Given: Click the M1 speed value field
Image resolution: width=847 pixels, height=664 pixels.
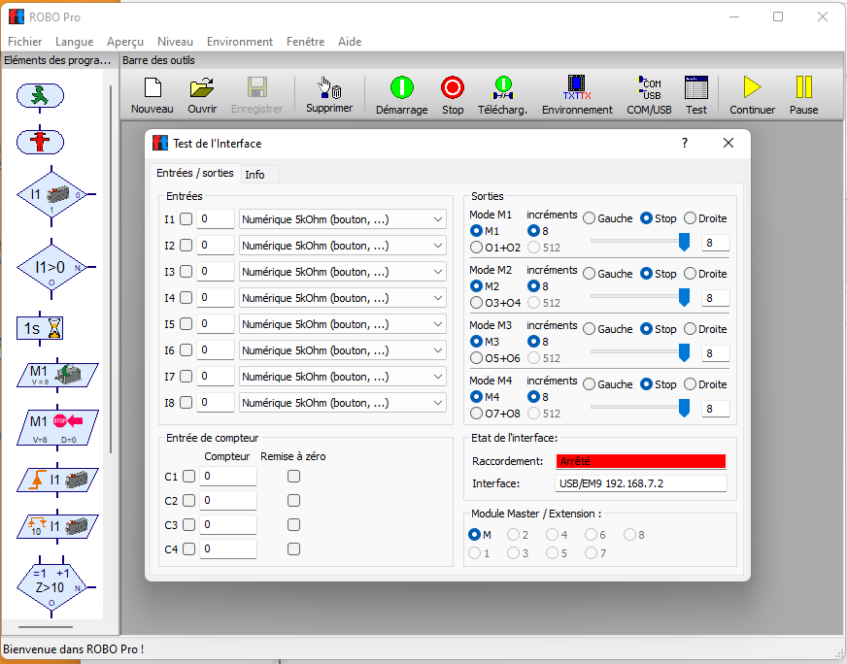Looking at the screenshot, I should coord(715,243).
